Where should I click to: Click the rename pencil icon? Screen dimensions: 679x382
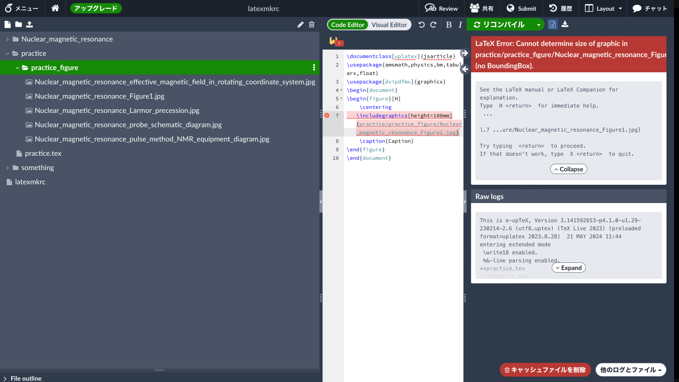coord(300,25)
